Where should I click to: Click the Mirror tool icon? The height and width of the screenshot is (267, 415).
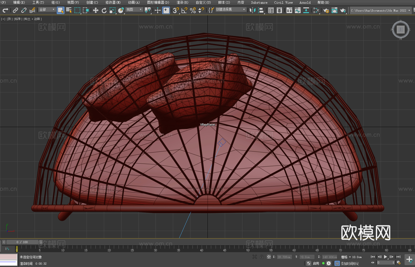pos(253,10)
